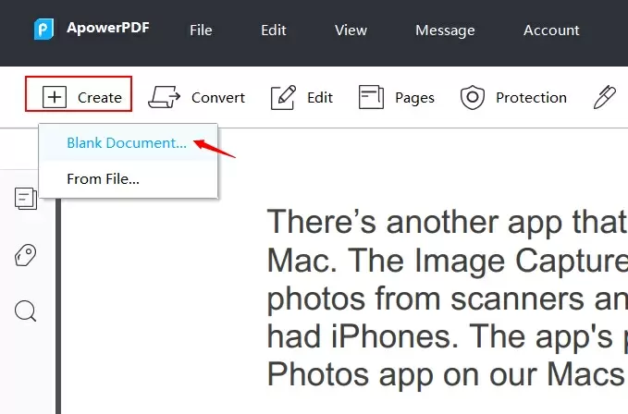Click the Create label in the toolbar
This screenshot has width=628, height=414.
click(x=100, y=98)
